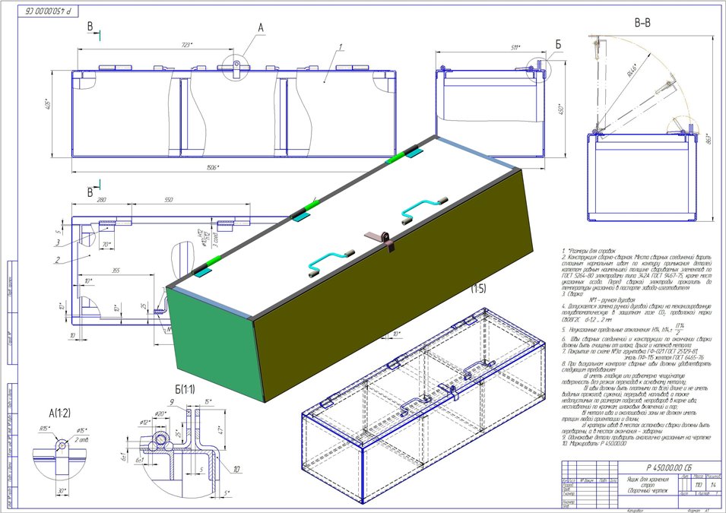Select the 723* dimension text
This screenshot has width=726, height=513.
pyautogui.click(x=185, y=44)
